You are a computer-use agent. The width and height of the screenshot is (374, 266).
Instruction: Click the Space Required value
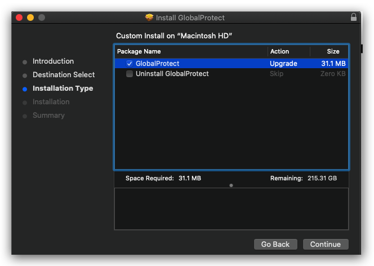click(x=190, y=178)
